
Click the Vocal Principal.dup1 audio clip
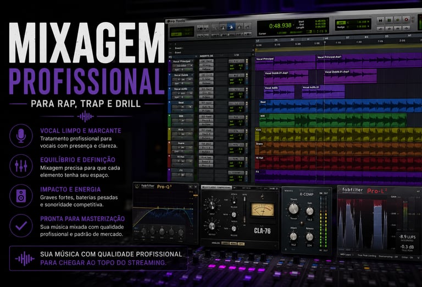(x=369, y=61)
